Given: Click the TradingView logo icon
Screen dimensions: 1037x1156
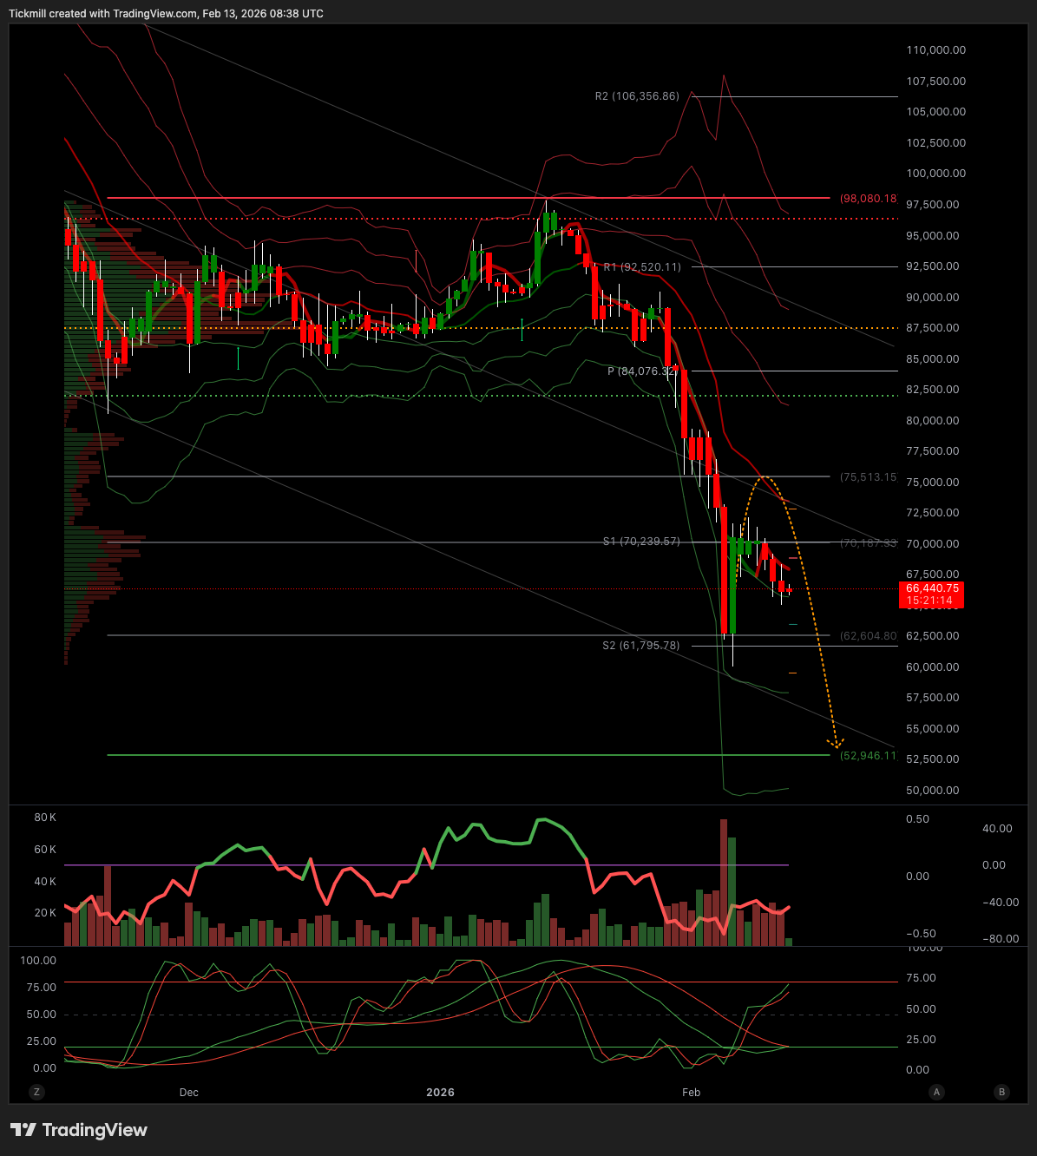Looking at the screenshot, I should coord(23,1130).
